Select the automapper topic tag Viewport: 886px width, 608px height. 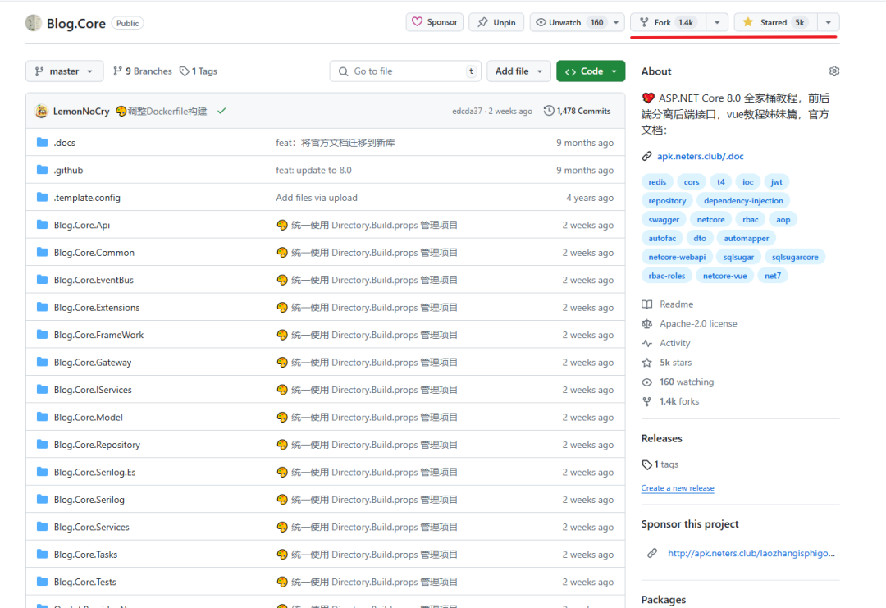[747, 238]
